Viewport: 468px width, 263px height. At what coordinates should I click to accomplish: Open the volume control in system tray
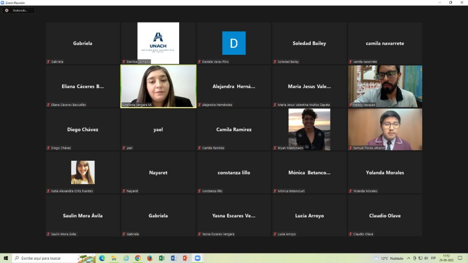(426, 258)
